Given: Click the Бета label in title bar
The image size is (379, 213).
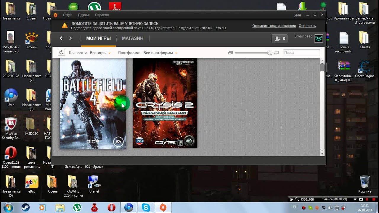Looking at the screenshot, I should pyautogui.click(x=297, y=15).
